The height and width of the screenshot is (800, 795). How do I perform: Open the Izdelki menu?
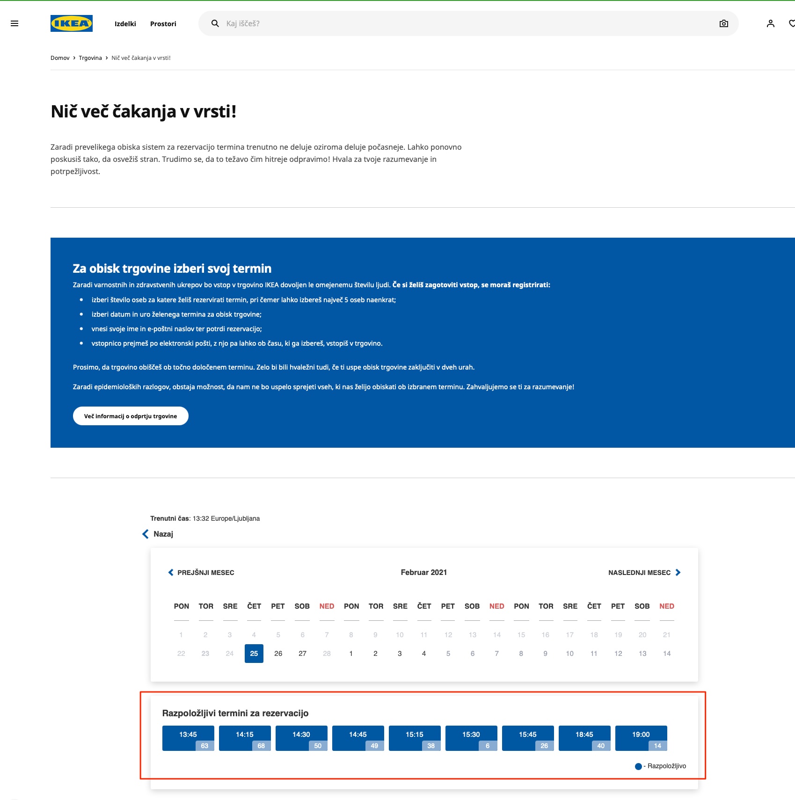pos(125,24)
